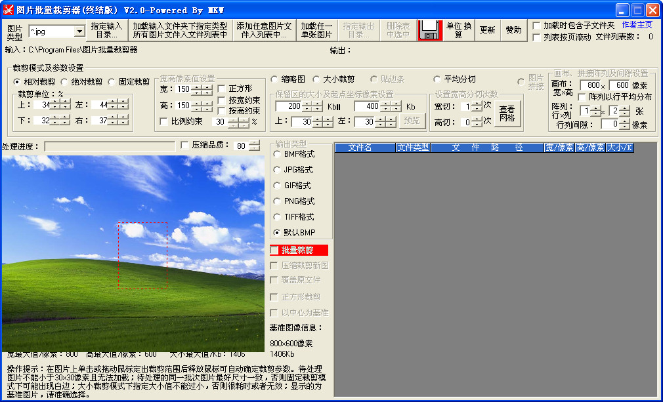
Task: Click 加载输入文件夹下指定类型所有图片 button
Action: click(180, 30)
